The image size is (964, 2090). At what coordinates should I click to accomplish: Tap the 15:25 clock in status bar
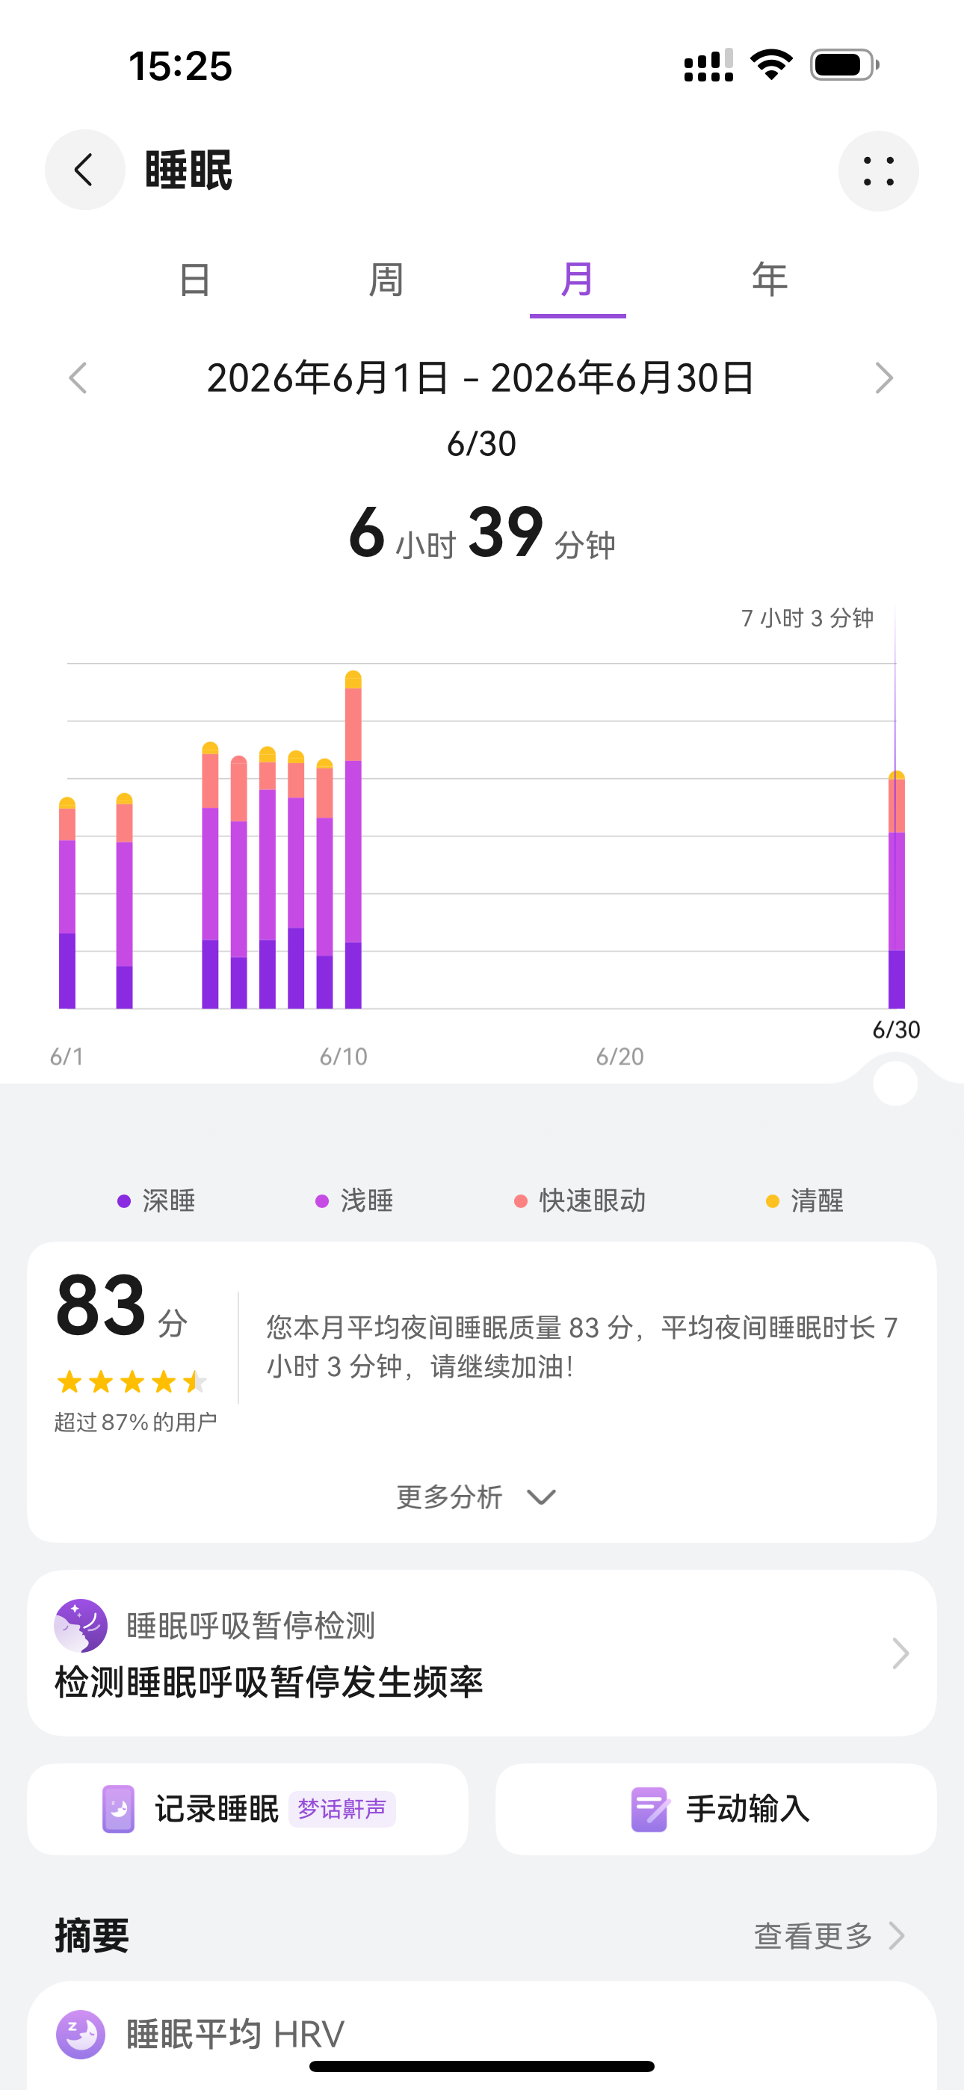pyautogui.click(x=180, y=66)
